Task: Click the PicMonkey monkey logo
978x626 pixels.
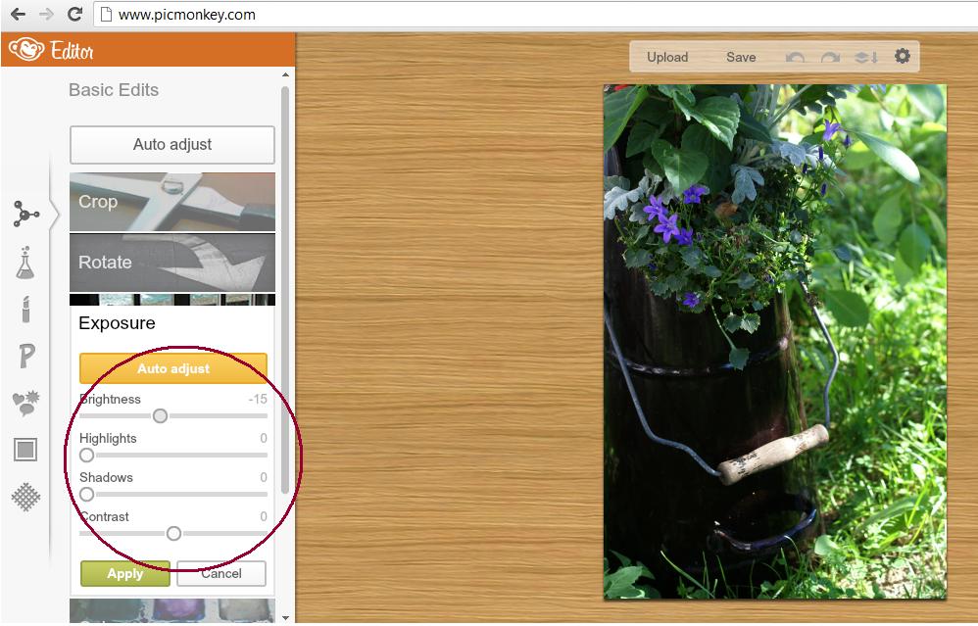Action: pos(26,50)
